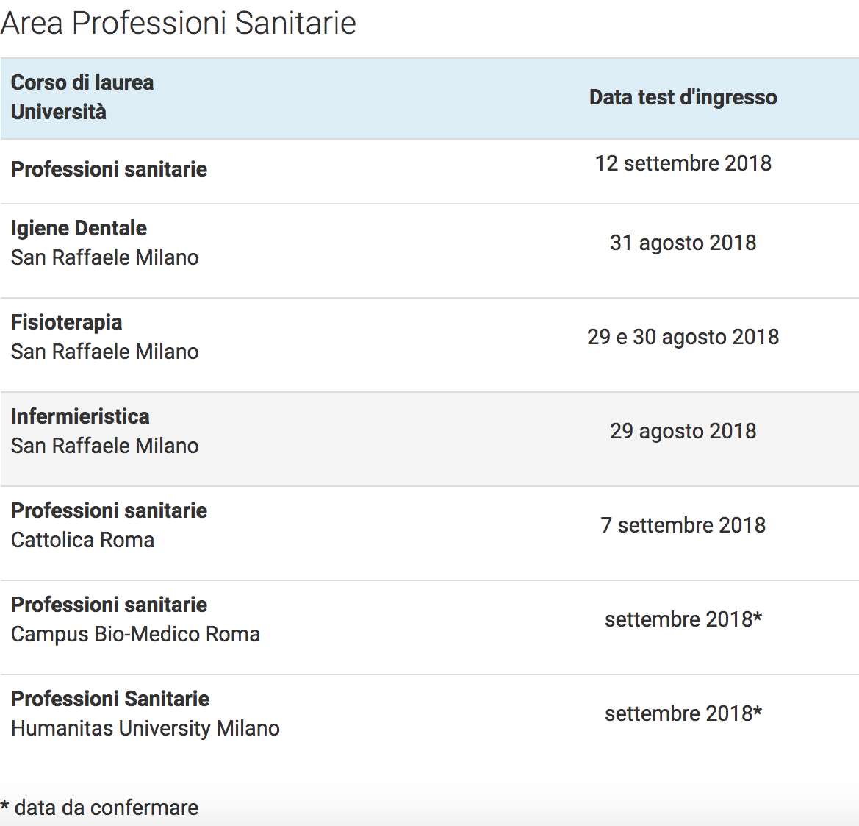859x826 pixels.
Task: Select the Corso di laurea column header
Action: pos(82,82)
